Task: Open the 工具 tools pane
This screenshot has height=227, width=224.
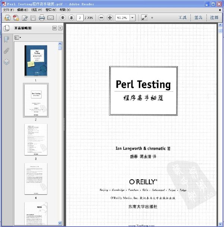Action: (183, 18)
